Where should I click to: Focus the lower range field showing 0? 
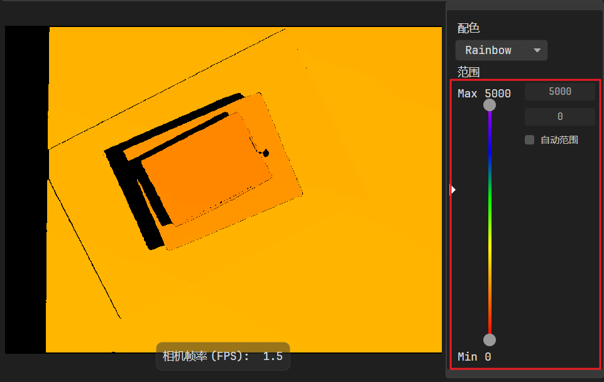pyautogui.click(x=559, y=117)
